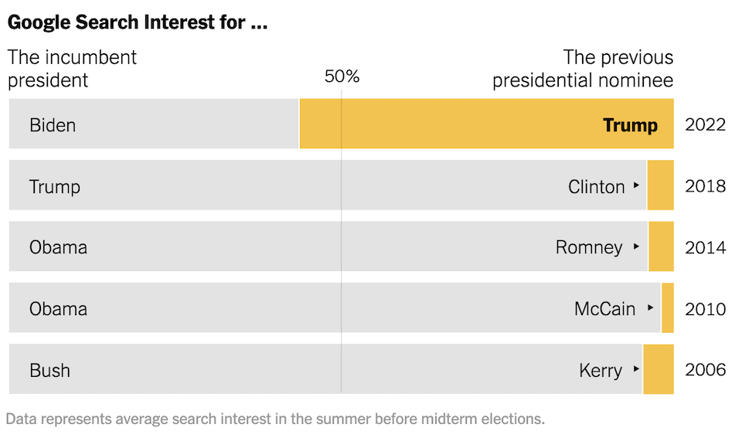This screenshot has height=441, width=742.
Task: Click "The previous presidential nominee" column header
Action: tap(583, 68)
